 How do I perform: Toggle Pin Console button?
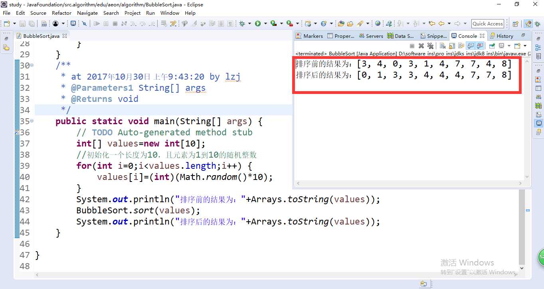click(492, 45)
